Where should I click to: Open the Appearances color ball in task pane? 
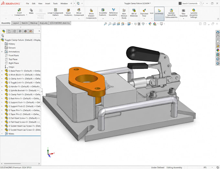coord(218,50)
